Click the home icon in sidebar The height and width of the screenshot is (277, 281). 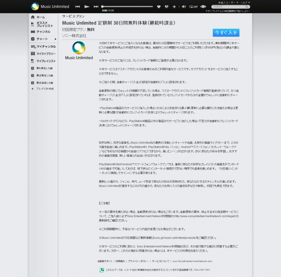[32, 17]
